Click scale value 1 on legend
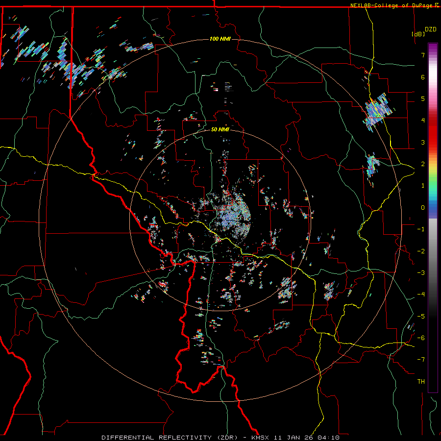The image size is (441, 441). click(423, 186)
